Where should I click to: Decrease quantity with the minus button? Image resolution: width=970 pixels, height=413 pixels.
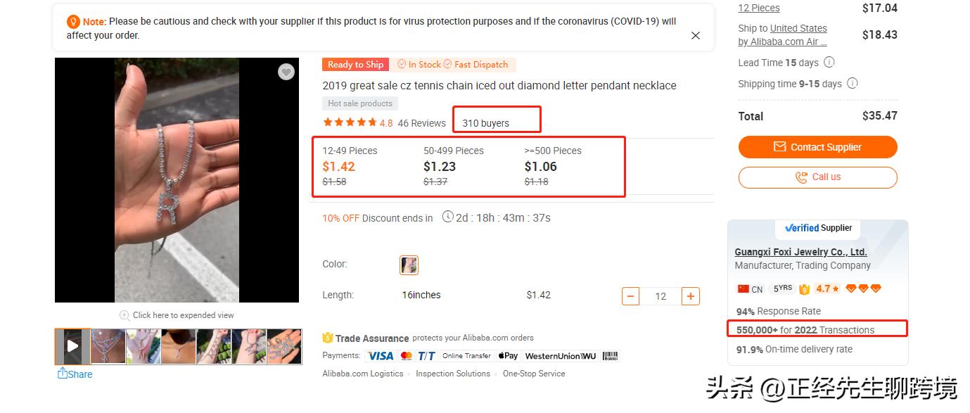(630, 296)
